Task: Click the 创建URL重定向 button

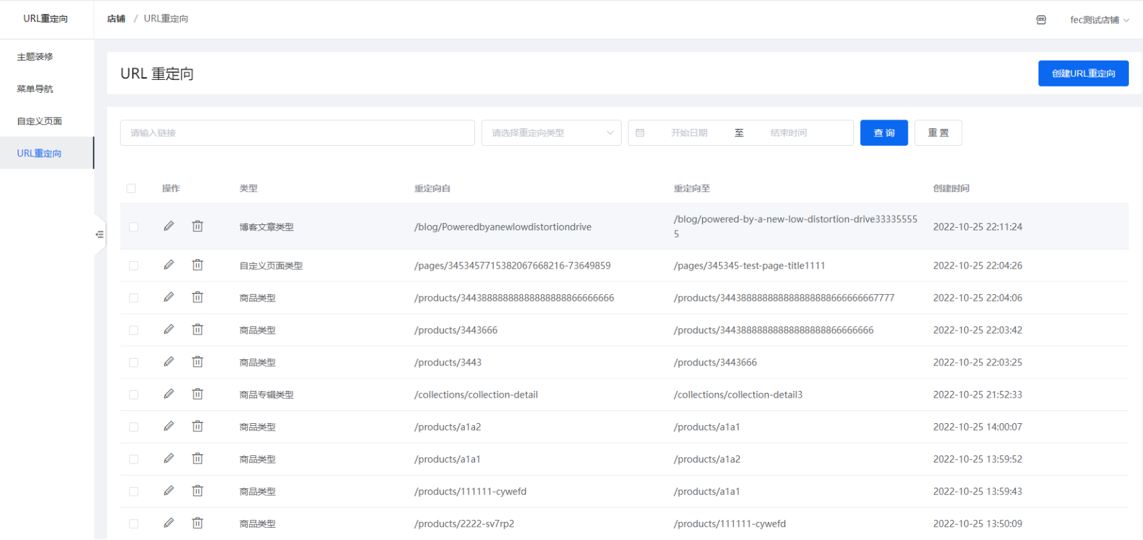Action: [x=1083, y=73]
